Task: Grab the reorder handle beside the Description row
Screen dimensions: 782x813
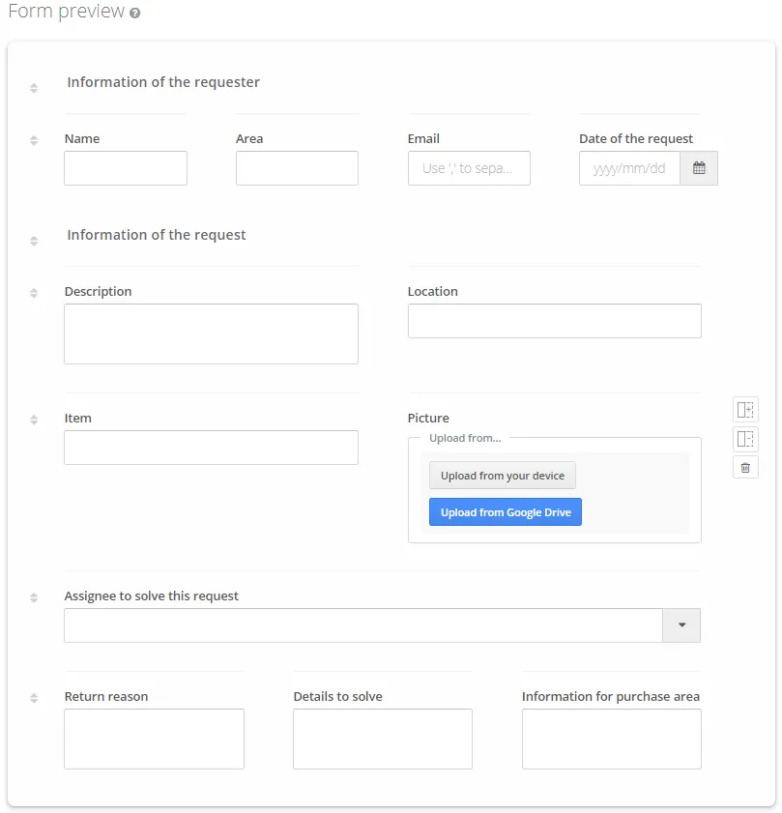Action: point(34,293)
